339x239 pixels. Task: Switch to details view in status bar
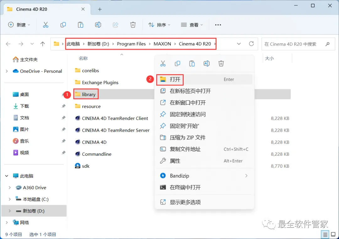[325, 235]
